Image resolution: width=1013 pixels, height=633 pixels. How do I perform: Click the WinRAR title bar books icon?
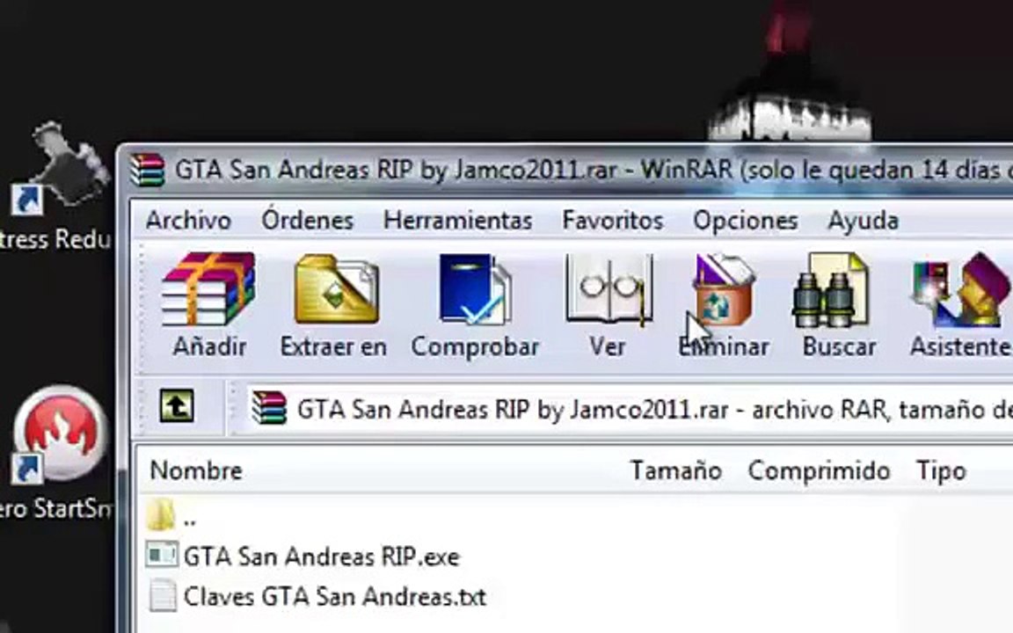[148, 170]
